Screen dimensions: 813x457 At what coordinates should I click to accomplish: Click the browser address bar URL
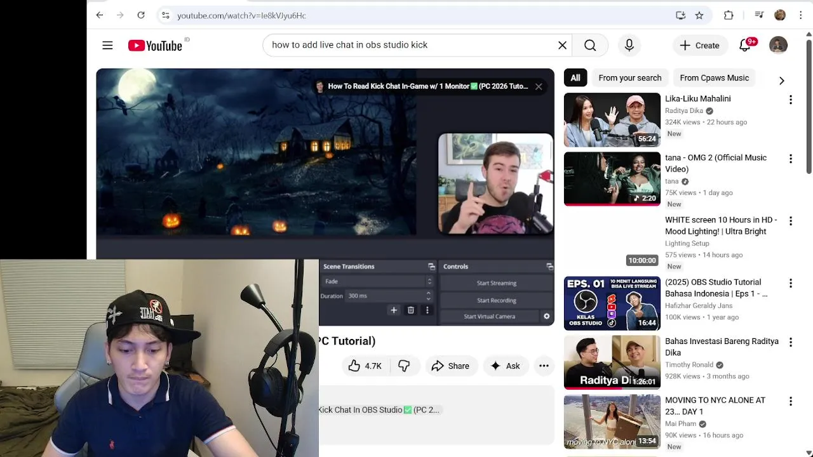(x=241, y=15)
